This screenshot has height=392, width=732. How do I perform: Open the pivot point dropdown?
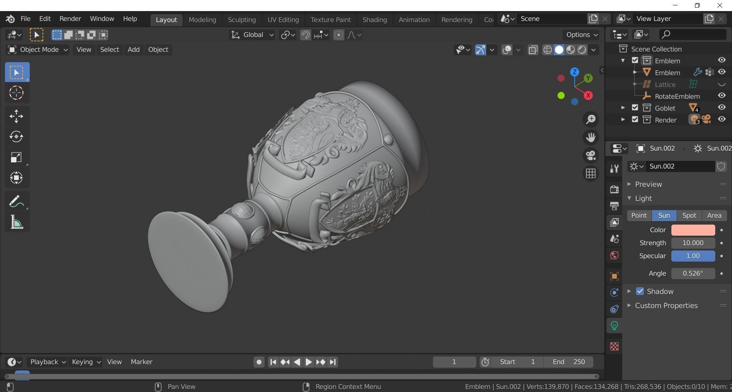coord(287,35)
